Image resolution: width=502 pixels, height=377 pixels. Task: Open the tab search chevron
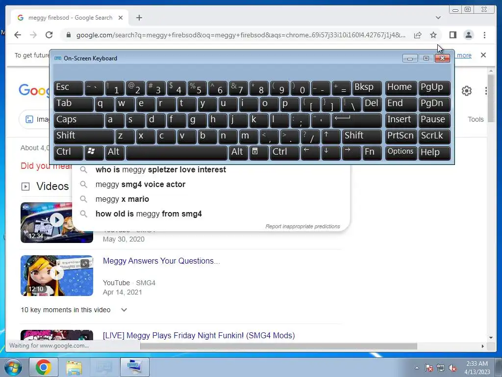(438, 18)
